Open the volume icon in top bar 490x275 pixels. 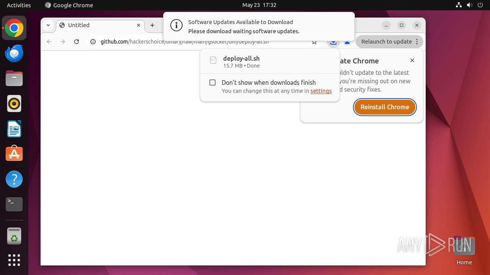pos(470,5)
